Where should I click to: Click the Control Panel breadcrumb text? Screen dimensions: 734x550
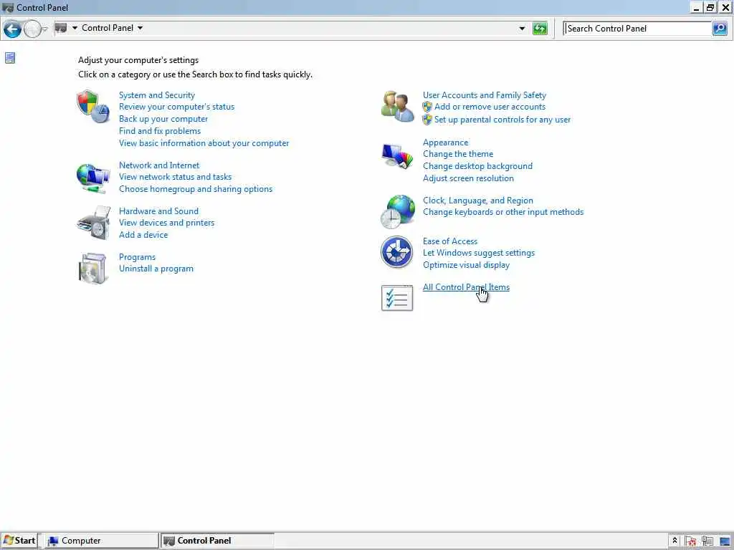click(x=108, y=28)
